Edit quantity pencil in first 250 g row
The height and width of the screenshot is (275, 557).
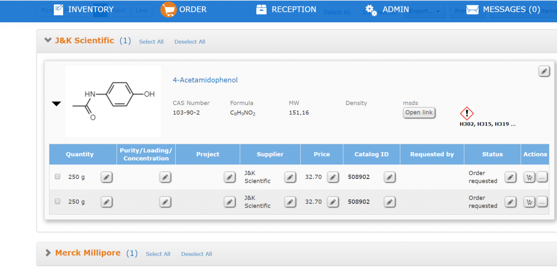[x=107, y=177]
